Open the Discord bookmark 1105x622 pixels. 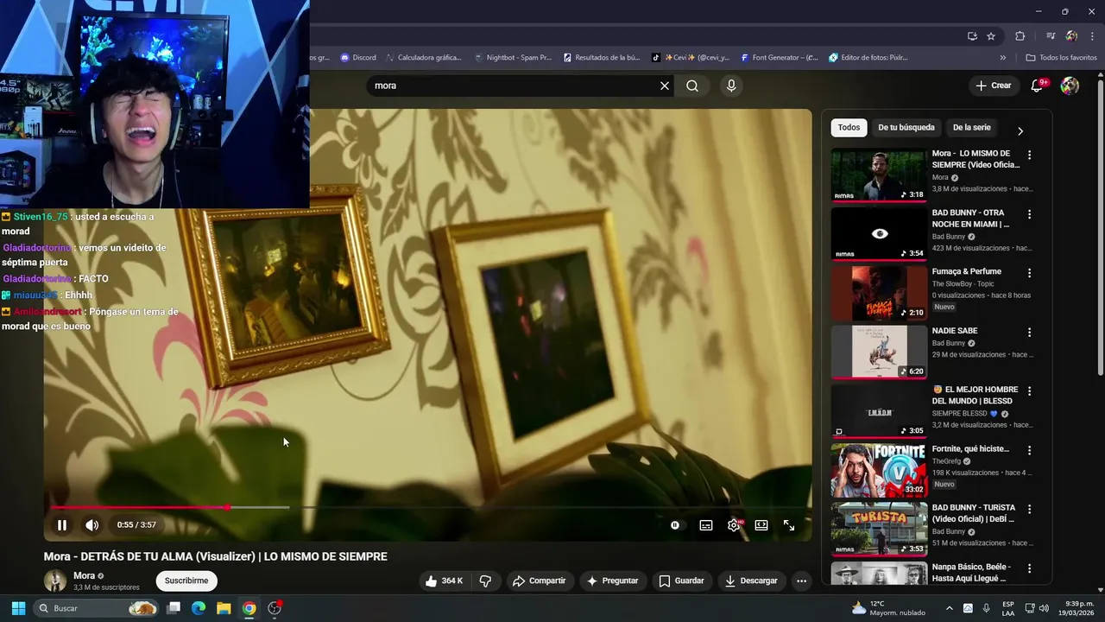click(358, 58)
